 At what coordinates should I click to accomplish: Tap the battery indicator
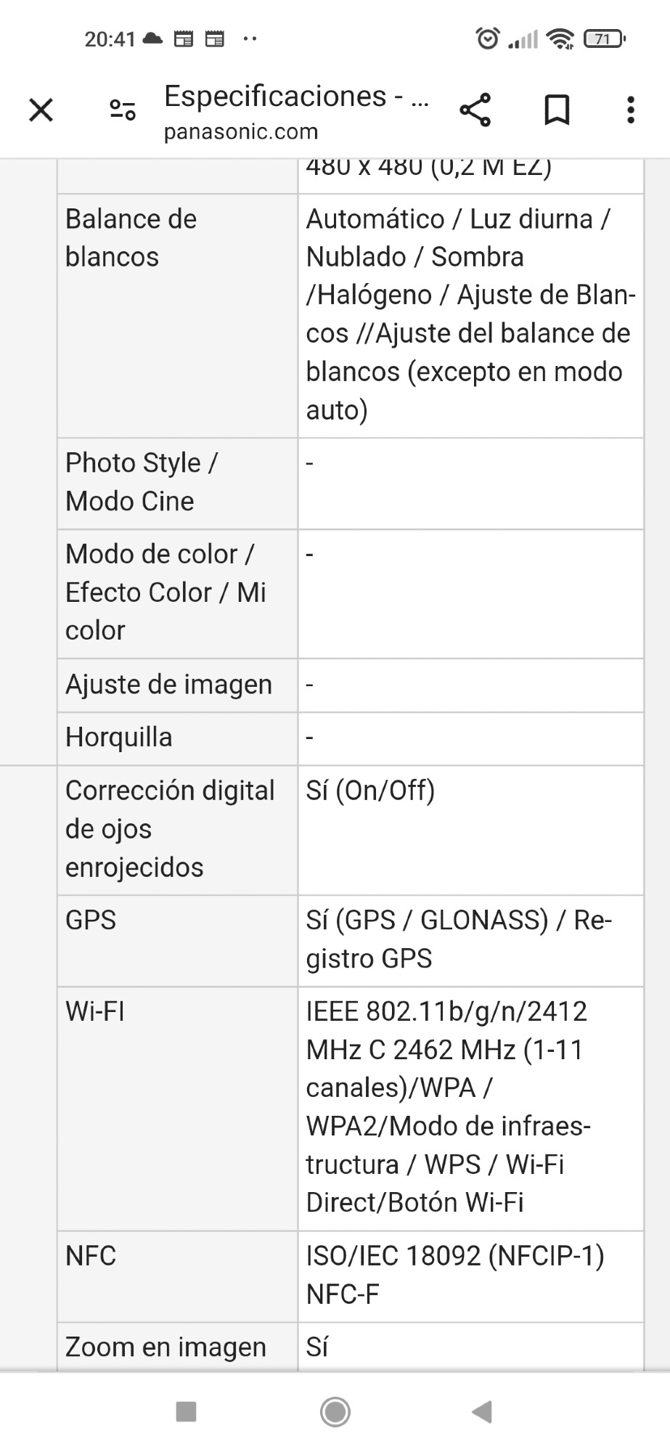click(604, 38)
